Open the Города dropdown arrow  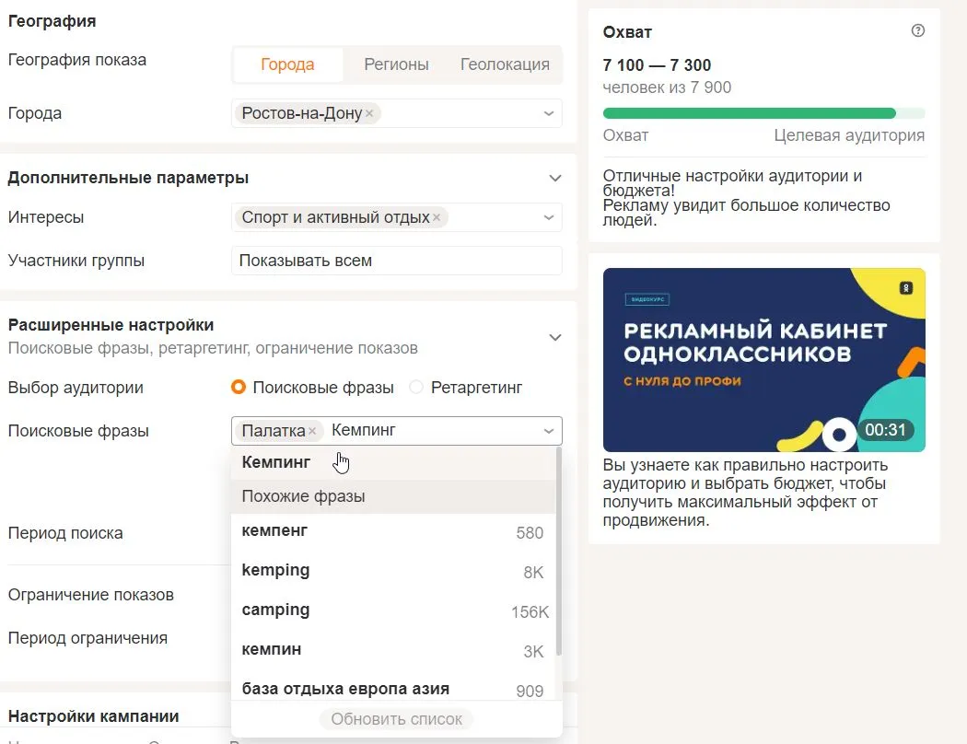pos(549,114)
